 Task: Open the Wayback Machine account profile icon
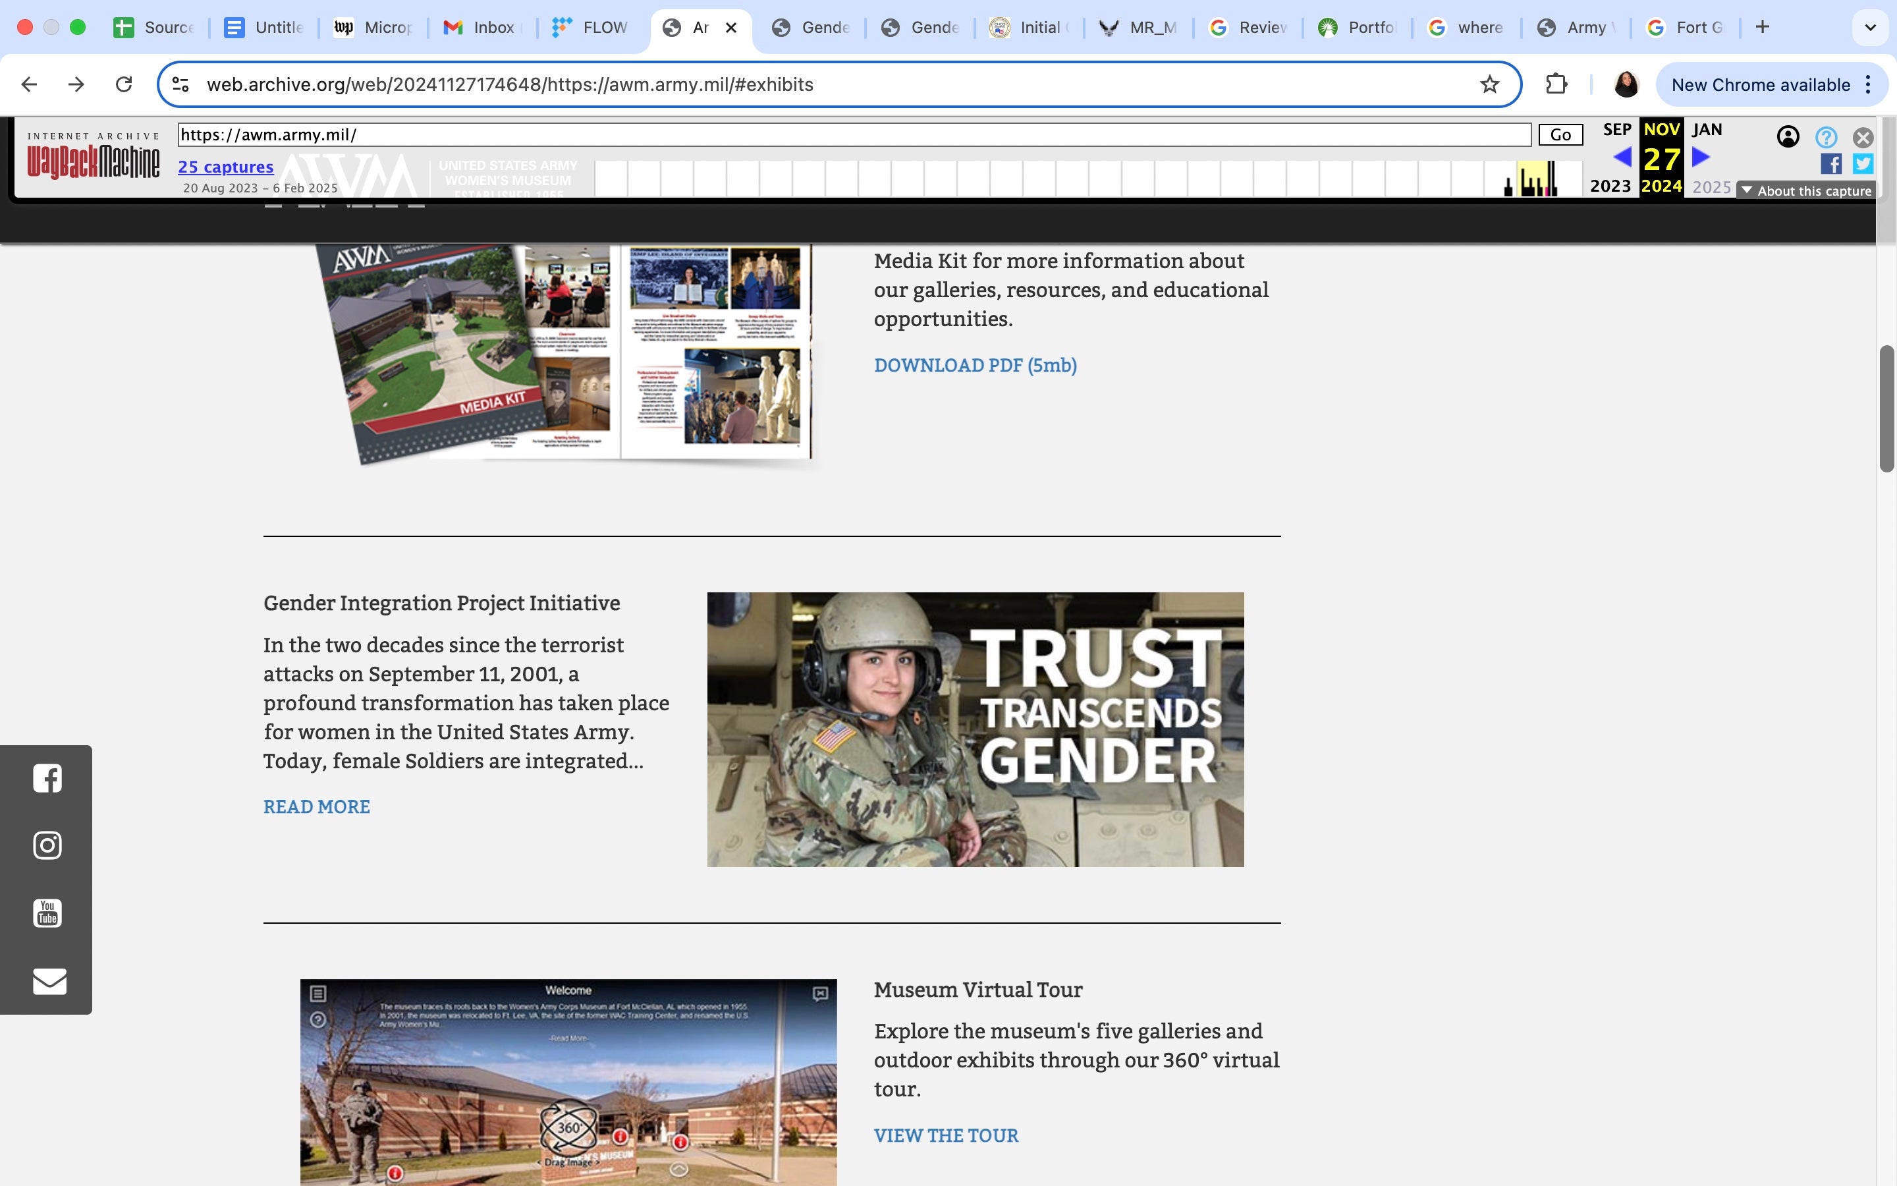[x=1788, y=137]
